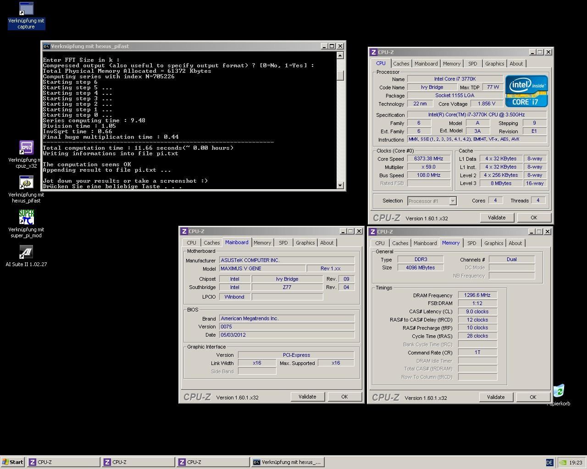The width and height of the screenshot is (587, 469).
Task: Activate hexus taskbar button
Action: click(288, 462)
